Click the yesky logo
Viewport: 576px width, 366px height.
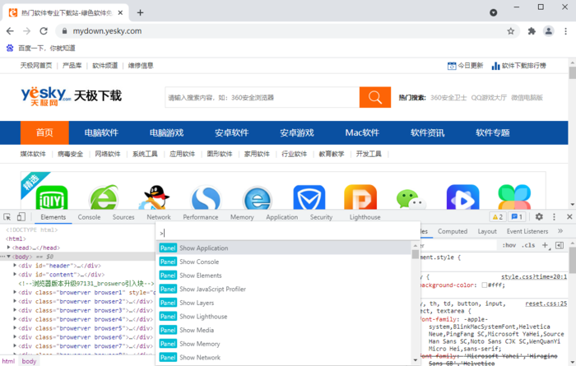click(46, 96)
